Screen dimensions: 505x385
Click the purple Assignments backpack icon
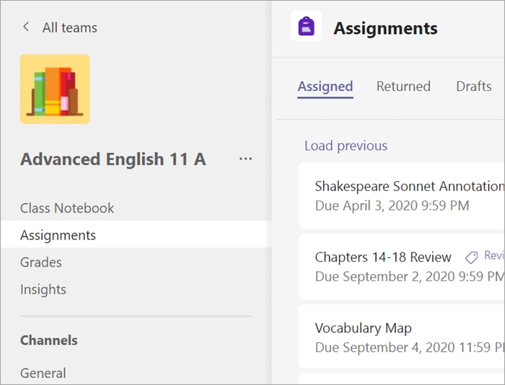(306, 27)
